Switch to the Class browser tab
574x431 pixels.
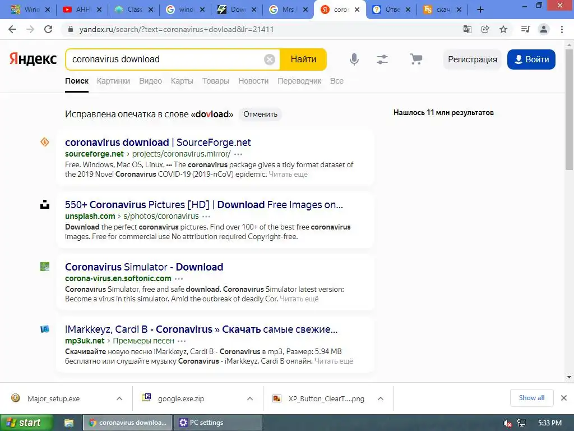pyautogui.click(x=134, y=10)
